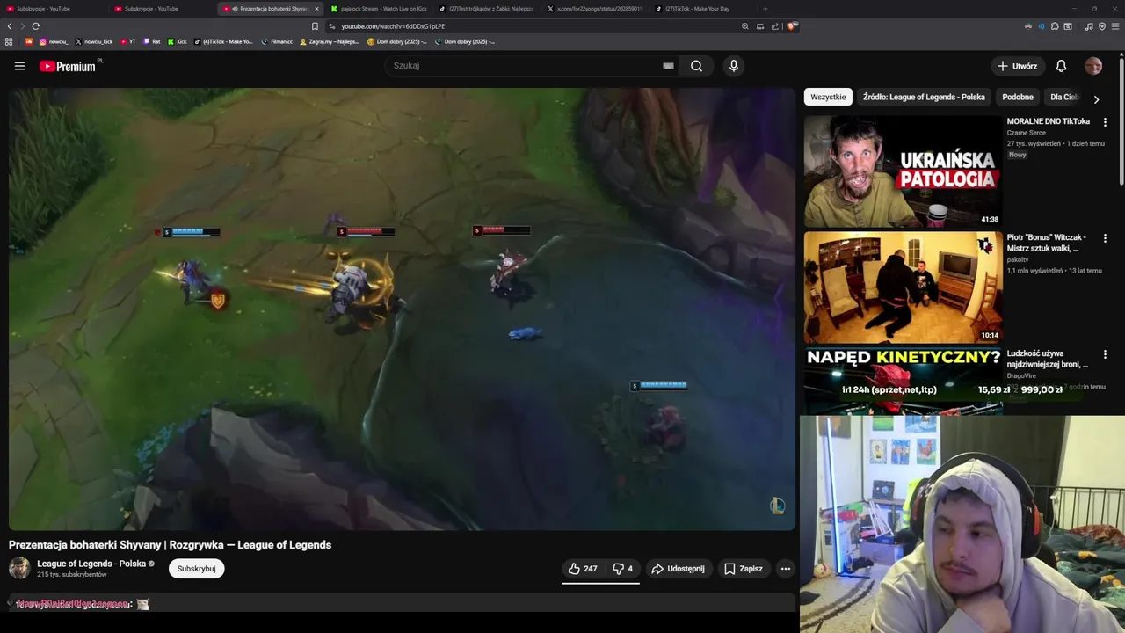Click the youtube.com address bar URL
This screenshot has height=633, width=1125.
click(393, 26)
